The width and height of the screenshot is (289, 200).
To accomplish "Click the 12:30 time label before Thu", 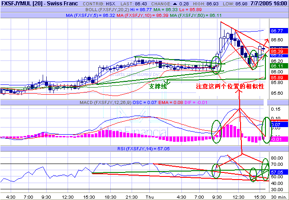I will (68, 197).
